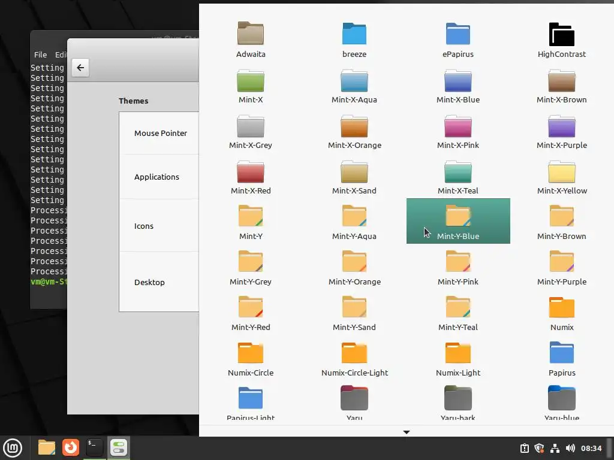Screen dimensions: 614x460
Task: Open the calendar from the 08:34 clock
Action: [591, 448]
